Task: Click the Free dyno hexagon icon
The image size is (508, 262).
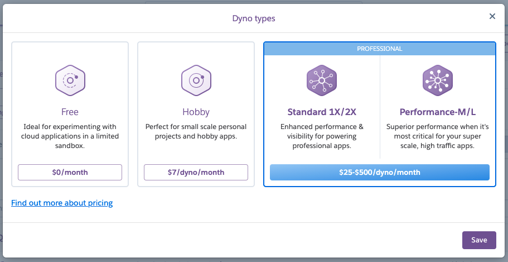Action: click(x=70, y=81)
